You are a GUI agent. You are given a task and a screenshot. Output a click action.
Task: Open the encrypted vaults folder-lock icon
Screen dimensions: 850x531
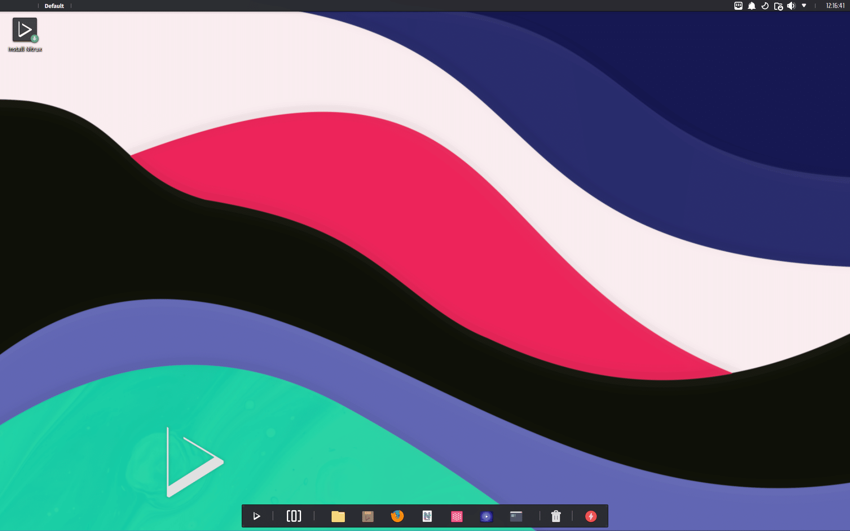click(778, 6)
